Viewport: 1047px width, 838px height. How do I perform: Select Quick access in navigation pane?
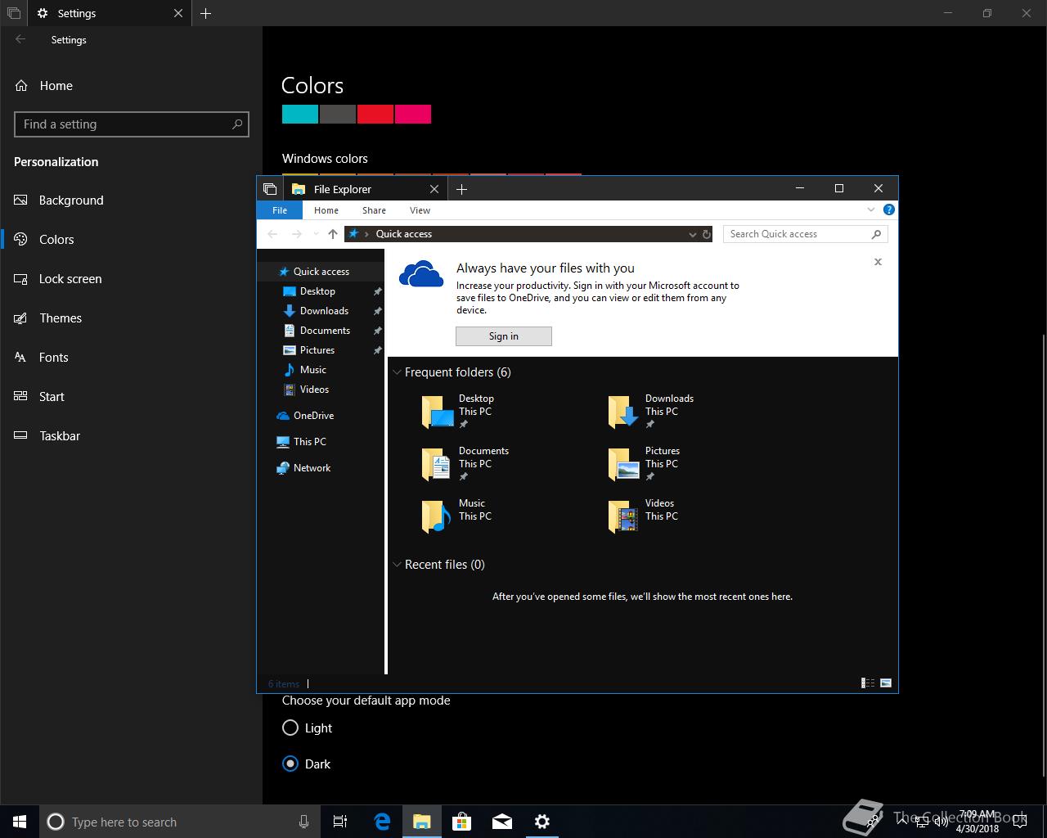(x=321, y=272)
